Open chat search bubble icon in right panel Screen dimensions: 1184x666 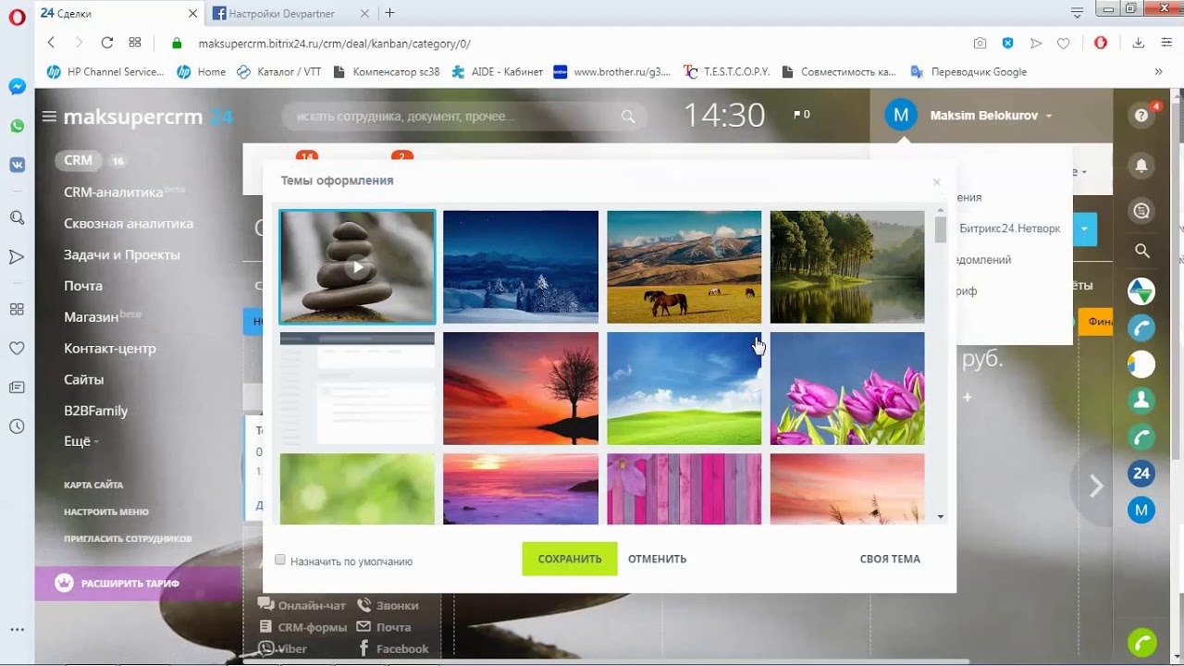point(1141,211)
